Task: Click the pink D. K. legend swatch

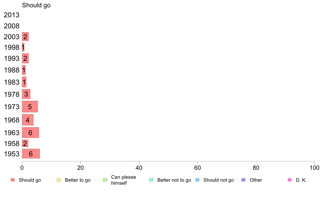Action: coord(289,180)
